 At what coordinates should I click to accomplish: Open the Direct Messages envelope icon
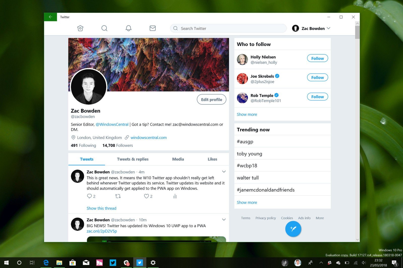pos(153,28)
